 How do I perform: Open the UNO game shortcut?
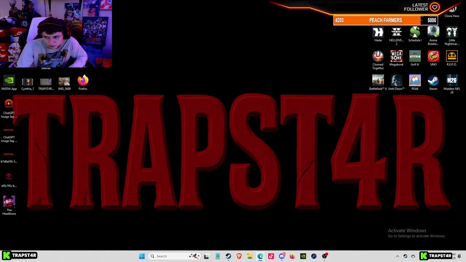tap(433, 59)
